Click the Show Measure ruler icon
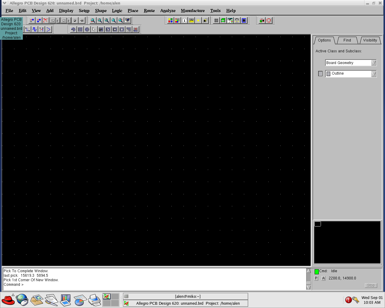This screenshot has height=308, width=385. (x=191, y=20)
